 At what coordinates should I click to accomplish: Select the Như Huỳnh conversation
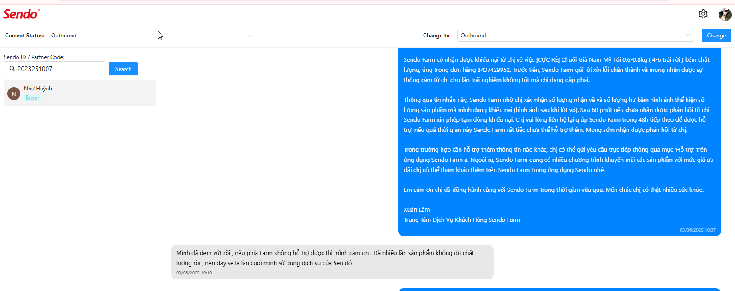tap(80, 93)
